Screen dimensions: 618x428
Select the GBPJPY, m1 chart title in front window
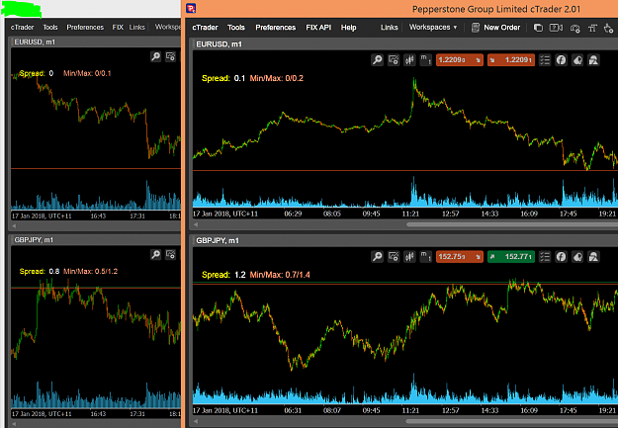click(x=218, y=240)
